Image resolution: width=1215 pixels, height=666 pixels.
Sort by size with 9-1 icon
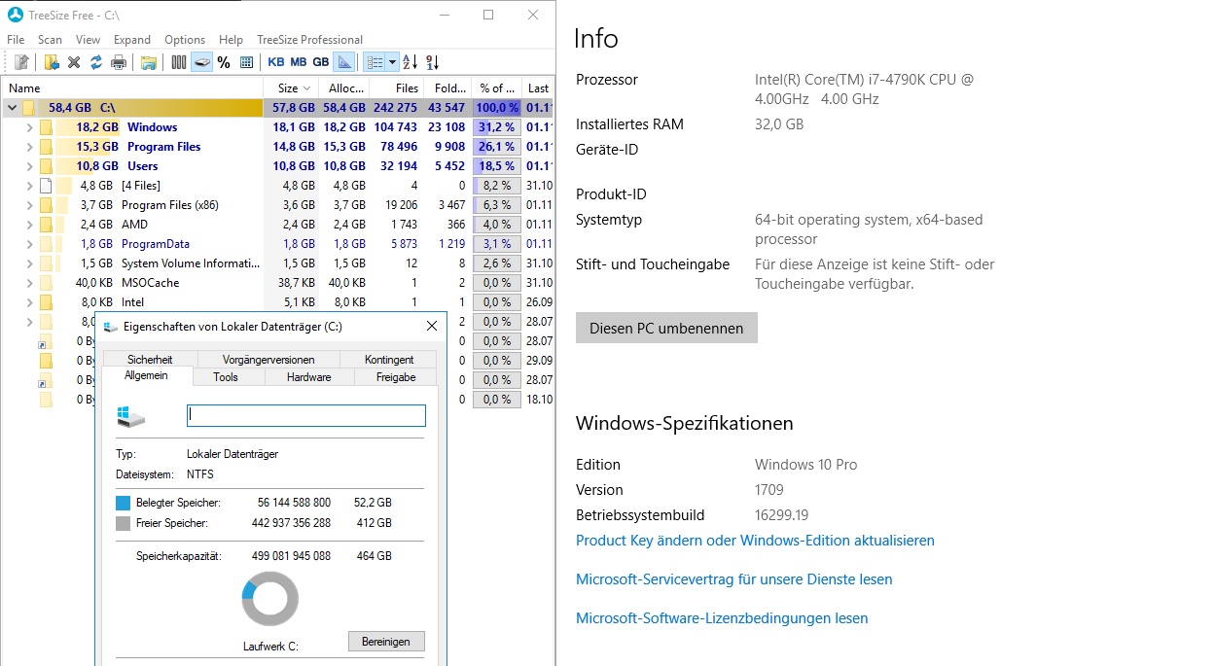pos(433,62)
